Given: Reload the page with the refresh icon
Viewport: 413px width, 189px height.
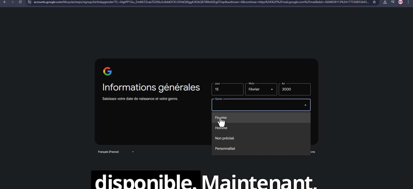Looking at the screenshot, I should 20,2.
